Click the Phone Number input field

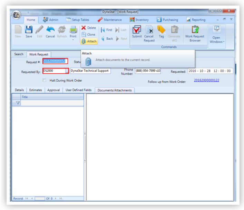(x=148, y=71)
